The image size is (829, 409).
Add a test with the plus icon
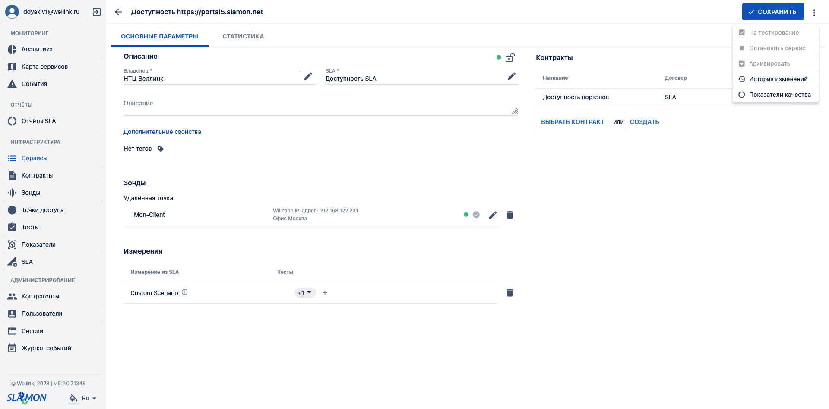tap(325, 293)
